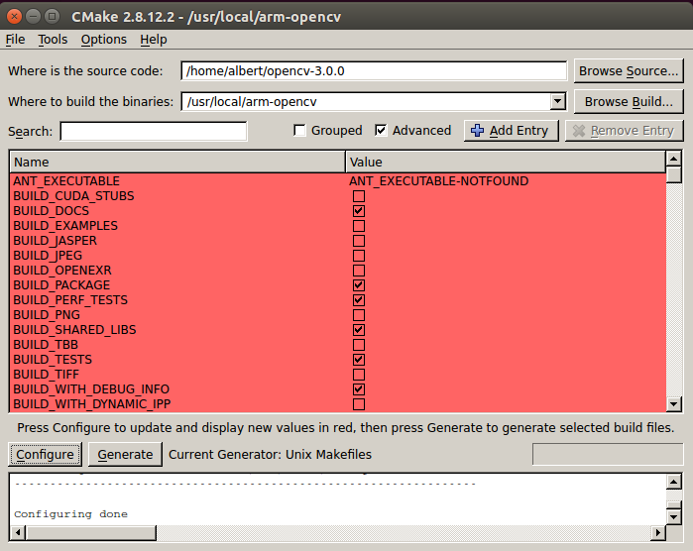Viewport: 693px width, 551px height.
Task: Click Browse Source button
Action: point(628,70)
